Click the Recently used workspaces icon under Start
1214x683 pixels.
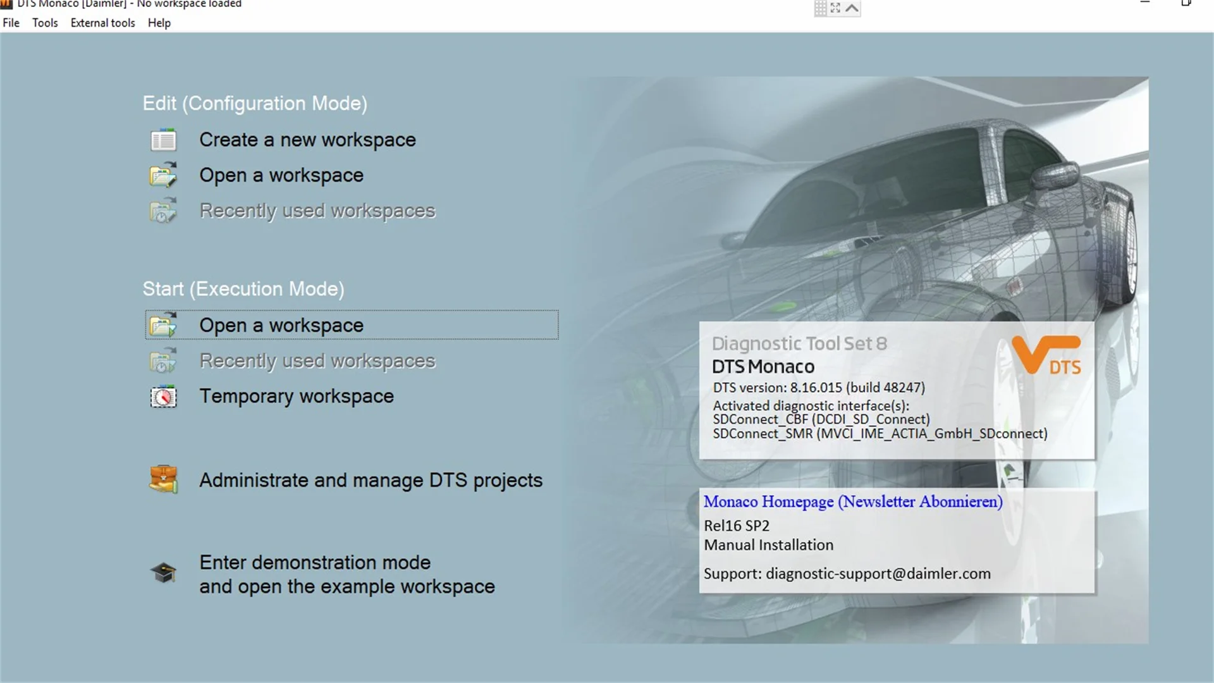[163, 361]
